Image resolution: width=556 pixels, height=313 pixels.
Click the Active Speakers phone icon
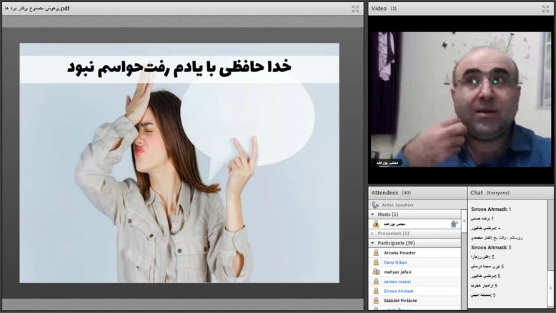click(x=375, y=205)
